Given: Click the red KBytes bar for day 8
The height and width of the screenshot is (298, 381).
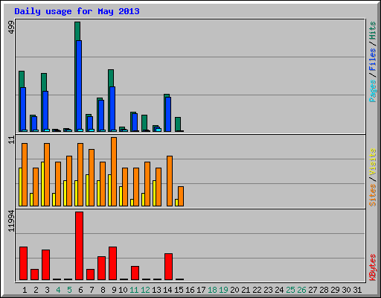Looking at the screenshot, I should click(101, 268).
